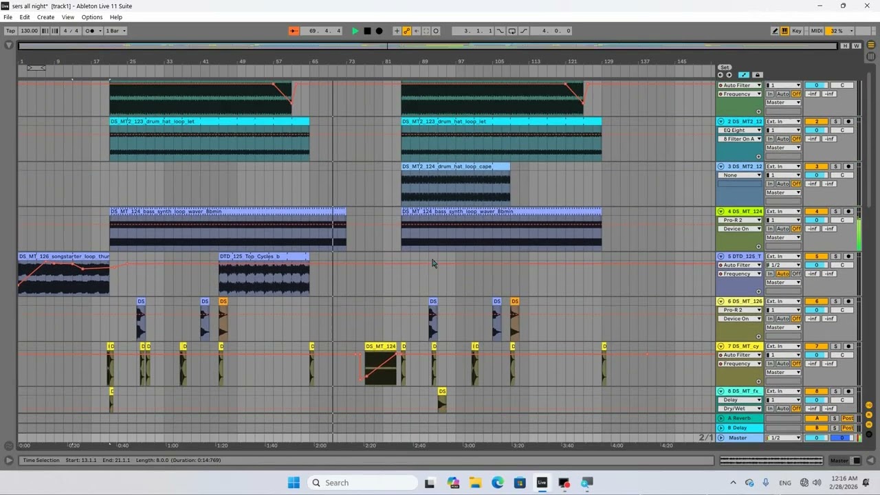Open Windows Start menu

tap(294, 483)
